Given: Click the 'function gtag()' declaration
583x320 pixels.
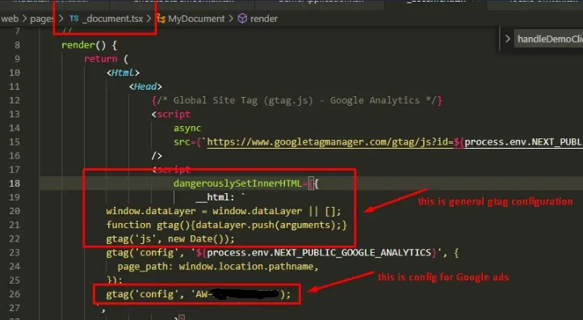Looking at the screenshot, I should (149, 225).
